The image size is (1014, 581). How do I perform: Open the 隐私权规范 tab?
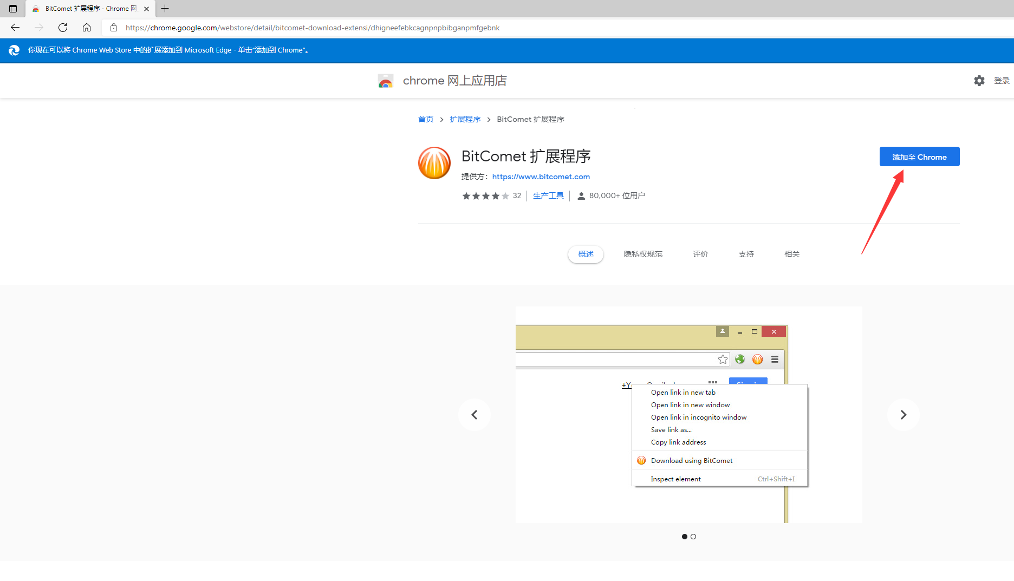643,254
